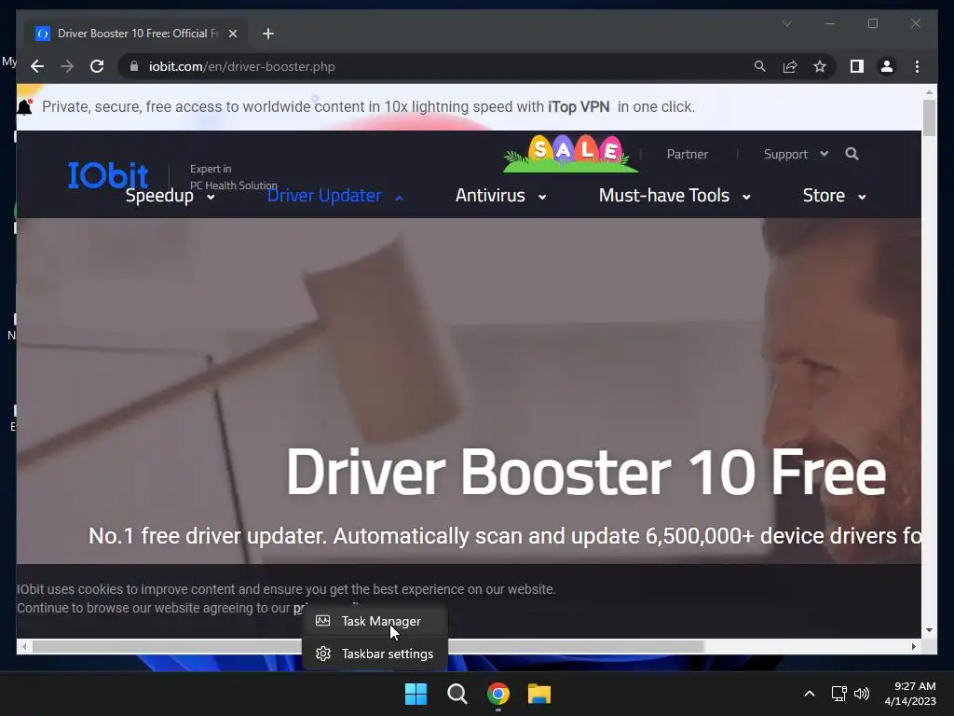Click the page scroll-up arrow

pyautogui.click(x=929, y=92)
